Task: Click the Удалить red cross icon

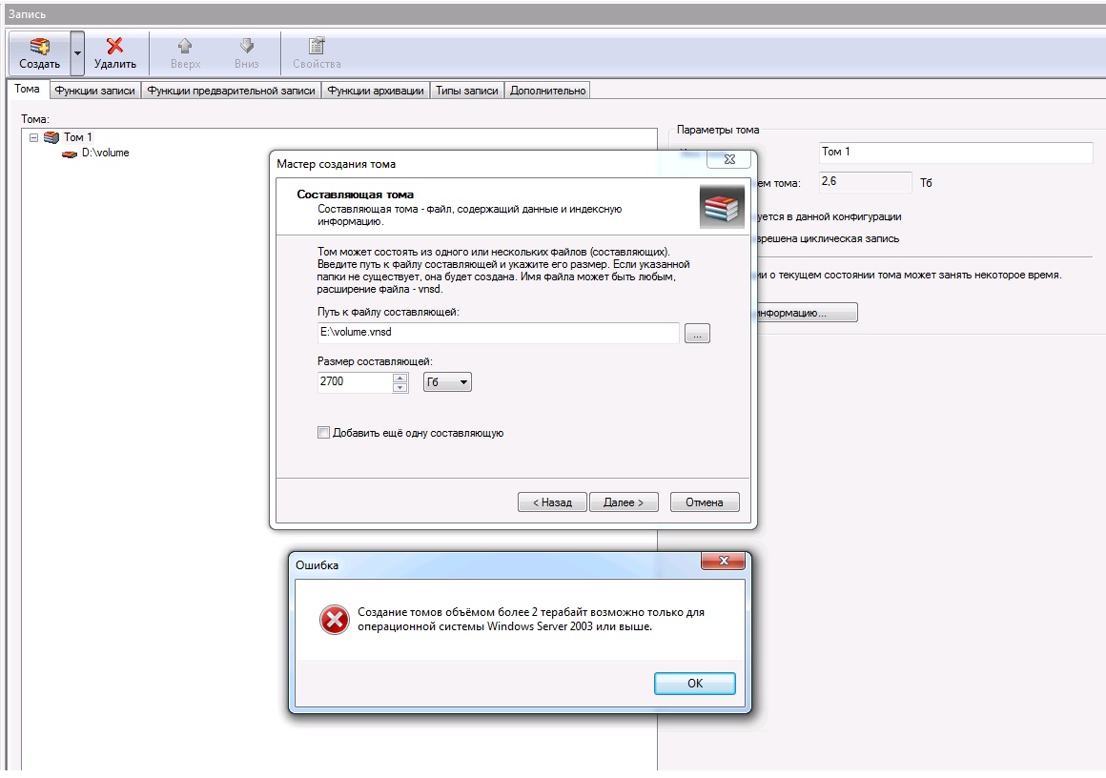Action: click(114, 47)
